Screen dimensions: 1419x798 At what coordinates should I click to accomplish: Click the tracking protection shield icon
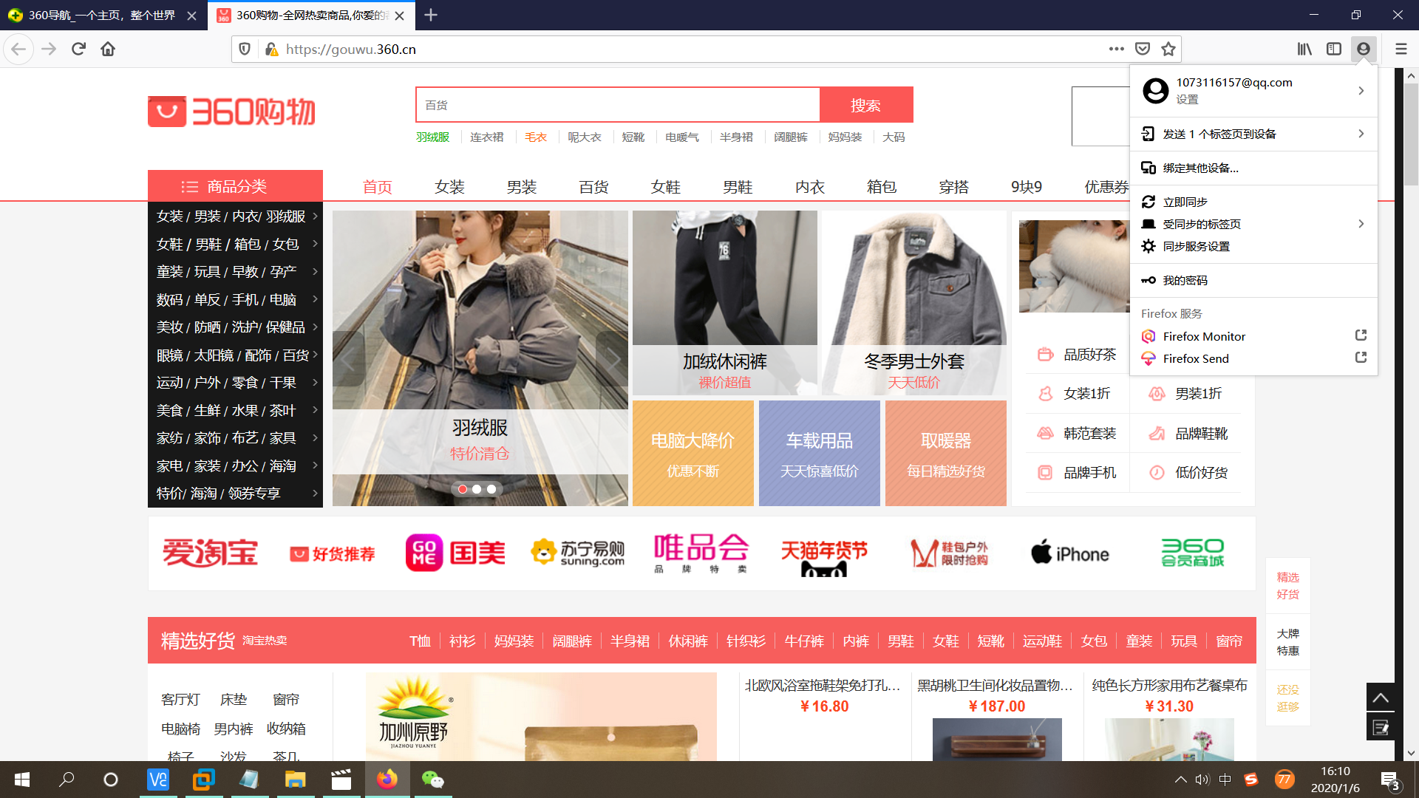[x=245, y=49]
